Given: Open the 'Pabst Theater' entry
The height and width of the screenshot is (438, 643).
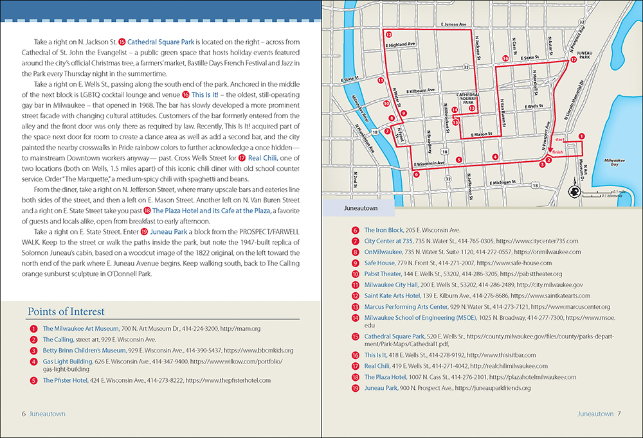Looking at the screenshot, I should (383, 274).
